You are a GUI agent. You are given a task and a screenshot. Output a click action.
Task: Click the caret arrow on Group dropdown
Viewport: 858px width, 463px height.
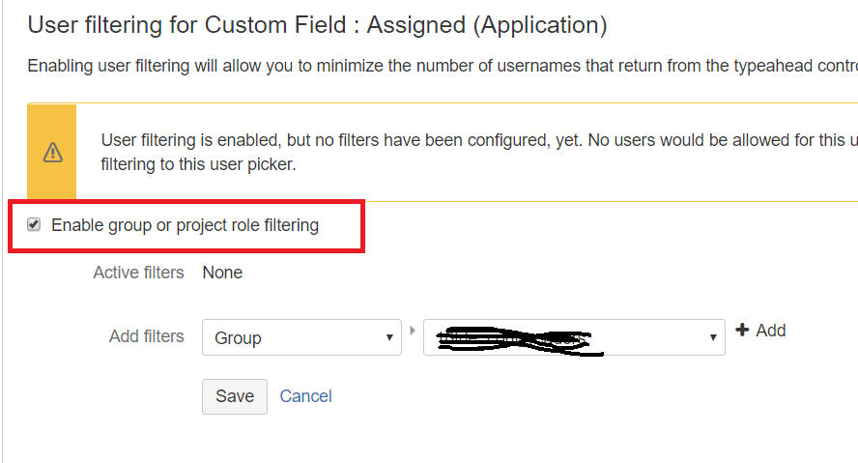click(388, 338)
